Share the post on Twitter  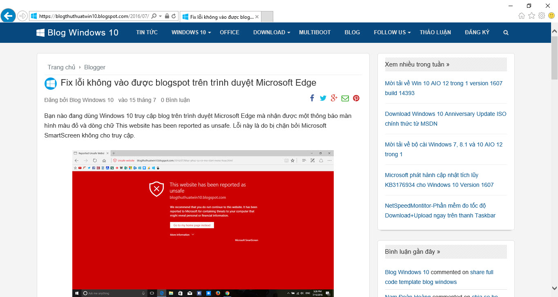(x=323, y=98)
